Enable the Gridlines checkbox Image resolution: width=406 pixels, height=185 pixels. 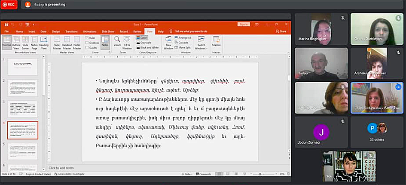point(87,43)
